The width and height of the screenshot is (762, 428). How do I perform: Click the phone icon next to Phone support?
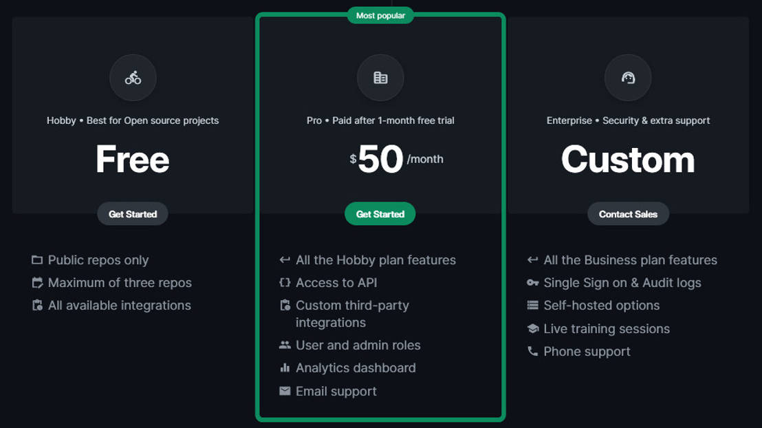click(x=532, y=351)
